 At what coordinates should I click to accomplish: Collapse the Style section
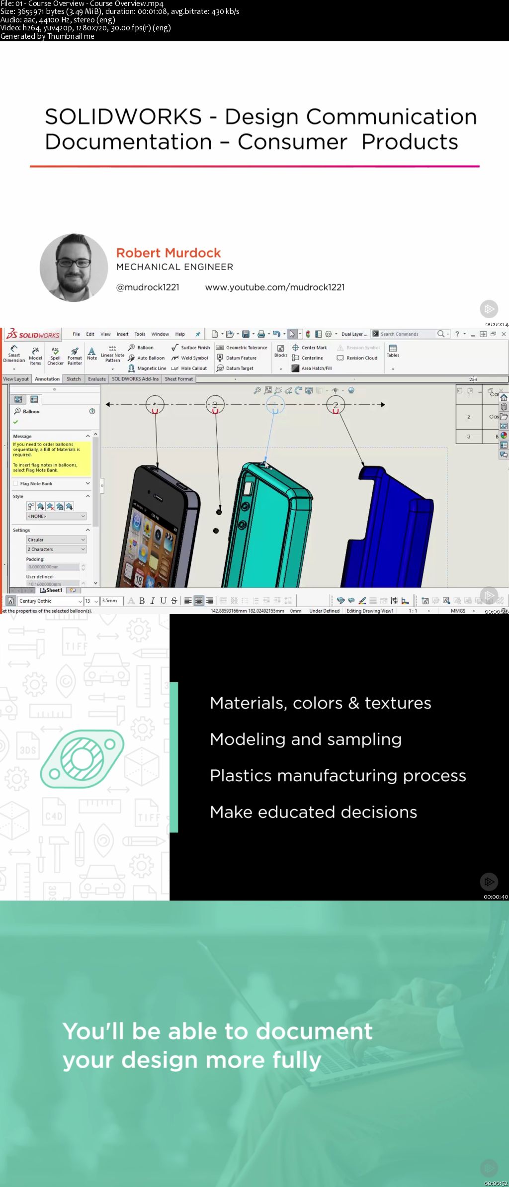(88, 496)
